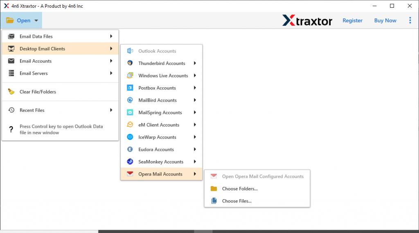Expand the Open dropdown arrow
This screenshot has height=233, width=419.
[36, 20]
